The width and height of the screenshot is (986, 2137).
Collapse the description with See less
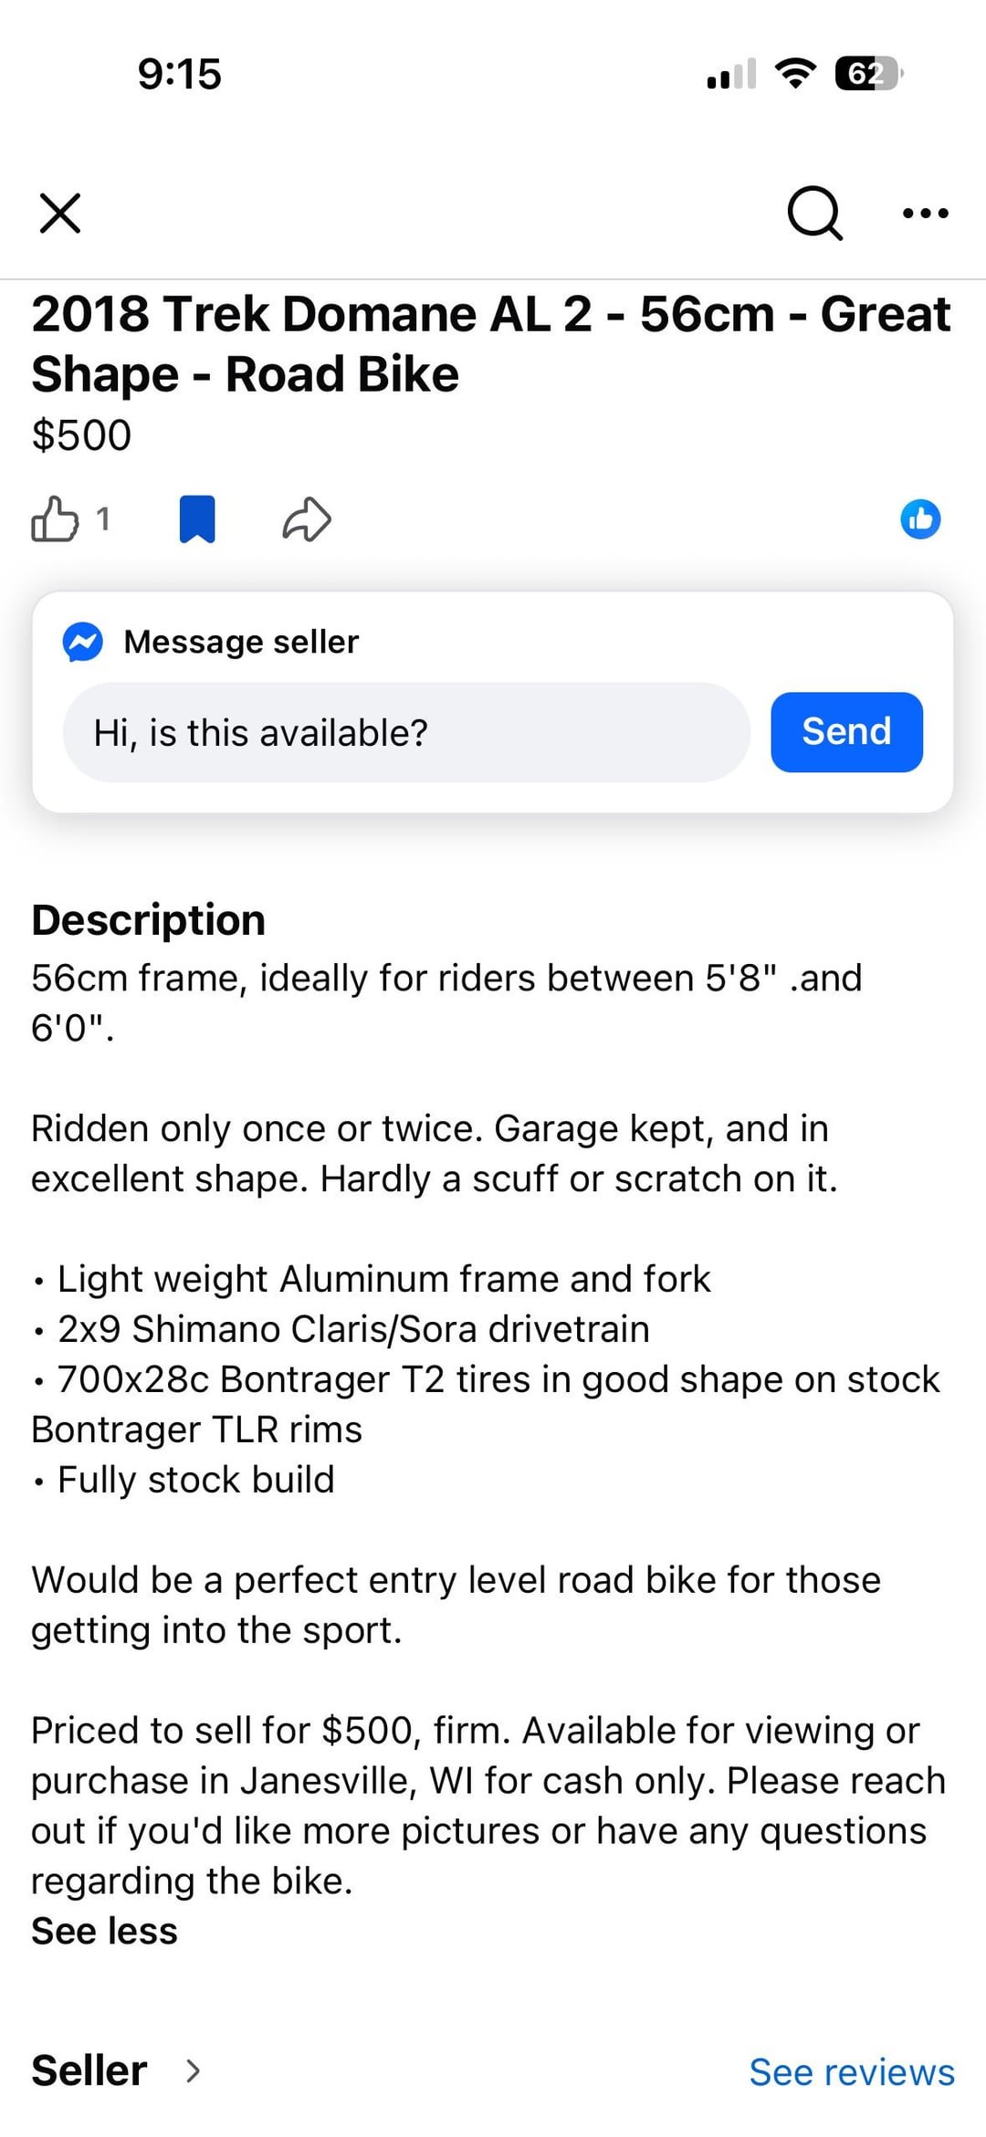pyautogui.click(x=104, y=1931)
